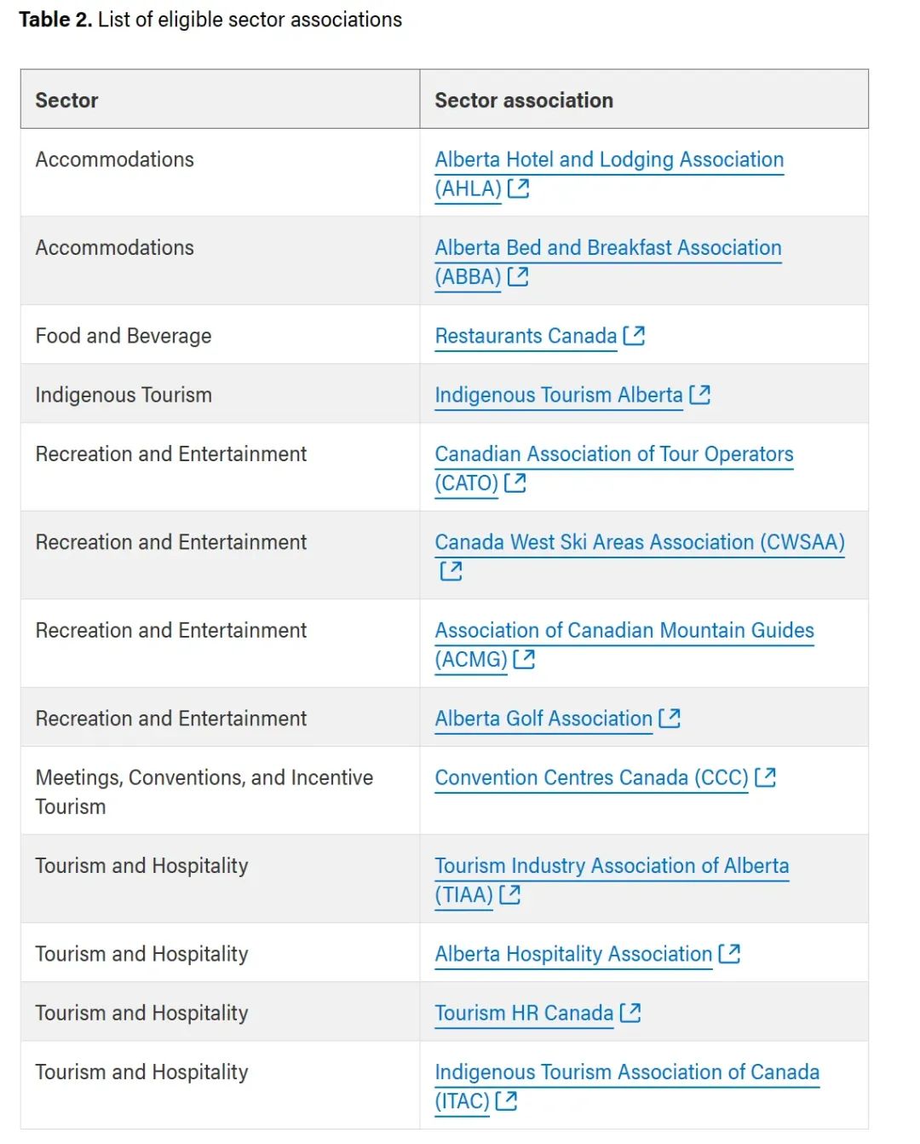Screen dimensions: 920x1144
Task: Click the Sector association column header
Action: (524, 101)
